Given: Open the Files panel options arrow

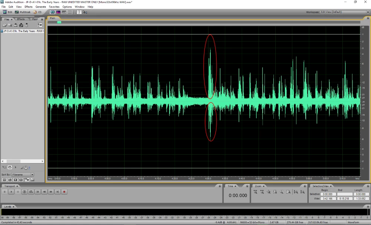Looking at the screenshot, I should point(42,19).
